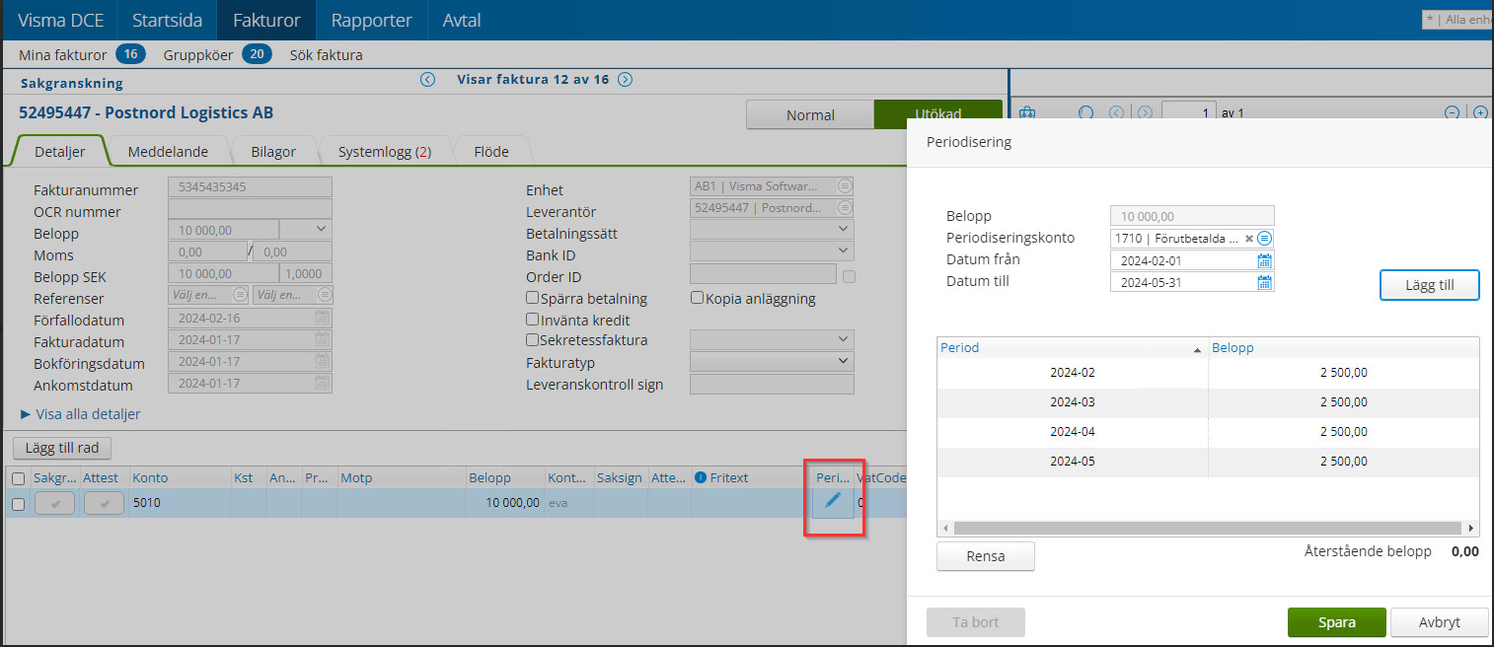Zoom out the document preview with minus icon

click(x=1453, y=111)
